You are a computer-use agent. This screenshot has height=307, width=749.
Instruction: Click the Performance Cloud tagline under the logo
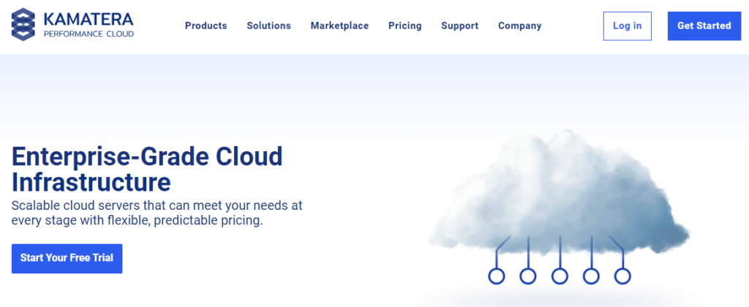pos(89,34)
